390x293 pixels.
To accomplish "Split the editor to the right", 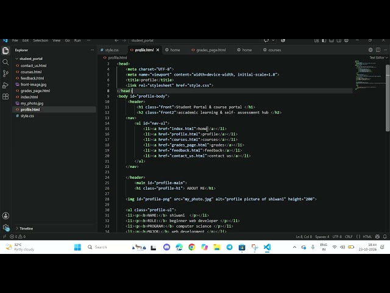I will [x=378, y=50].
